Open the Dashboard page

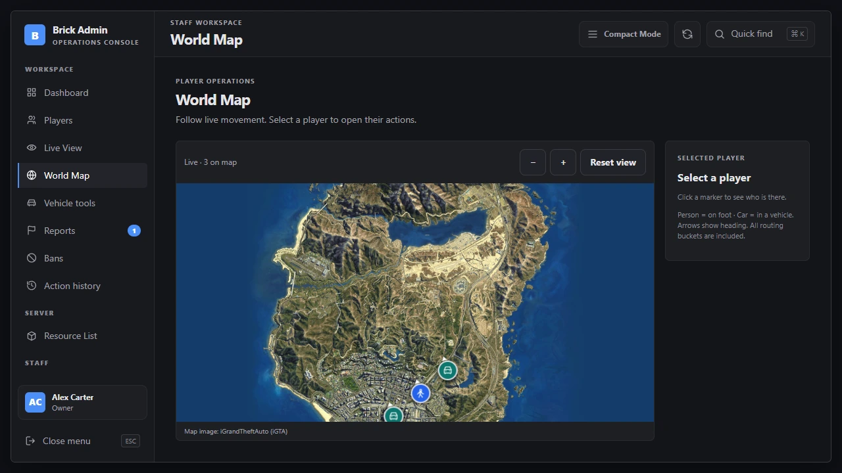point(83,93)
